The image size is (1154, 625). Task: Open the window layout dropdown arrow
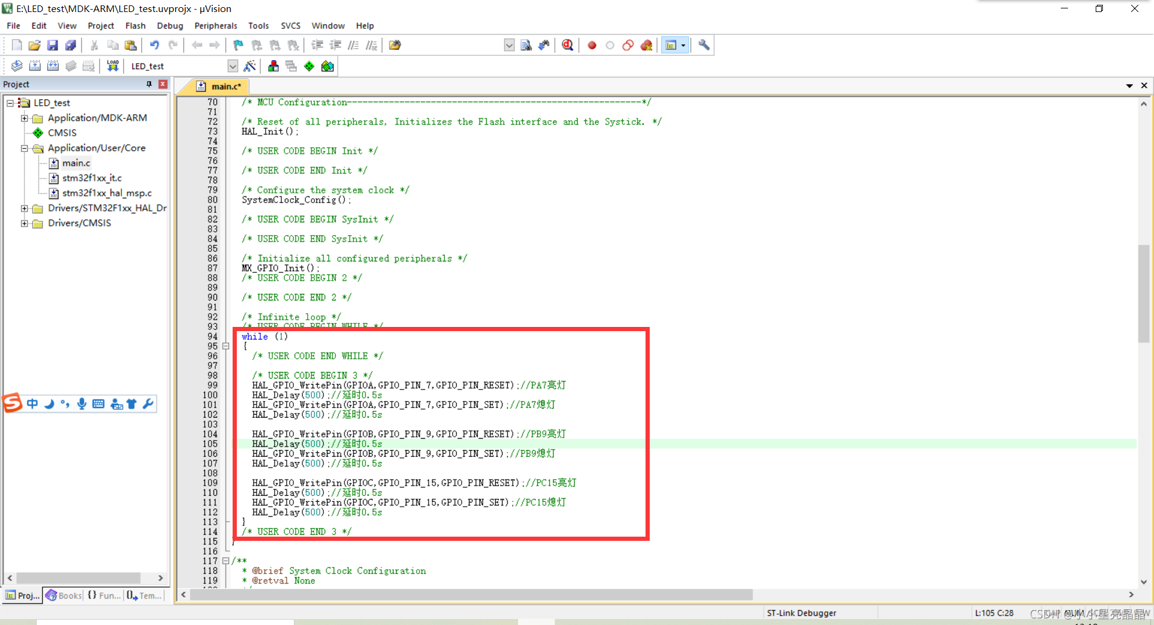(683, 45)
